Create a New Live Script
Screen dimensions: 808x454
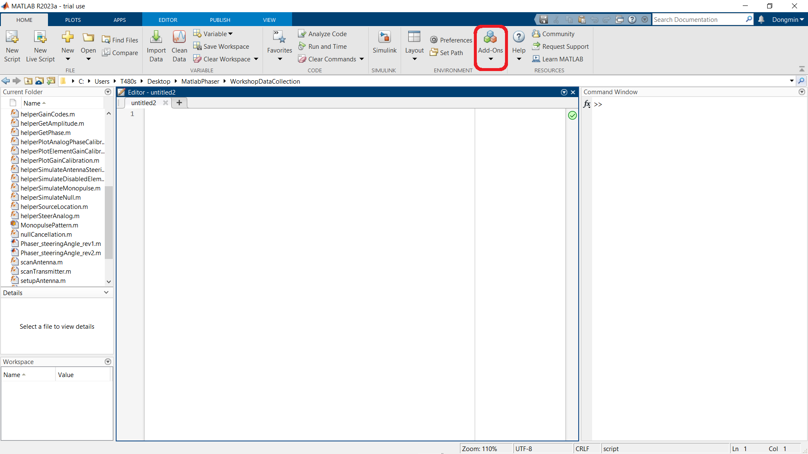click(40, 45)
